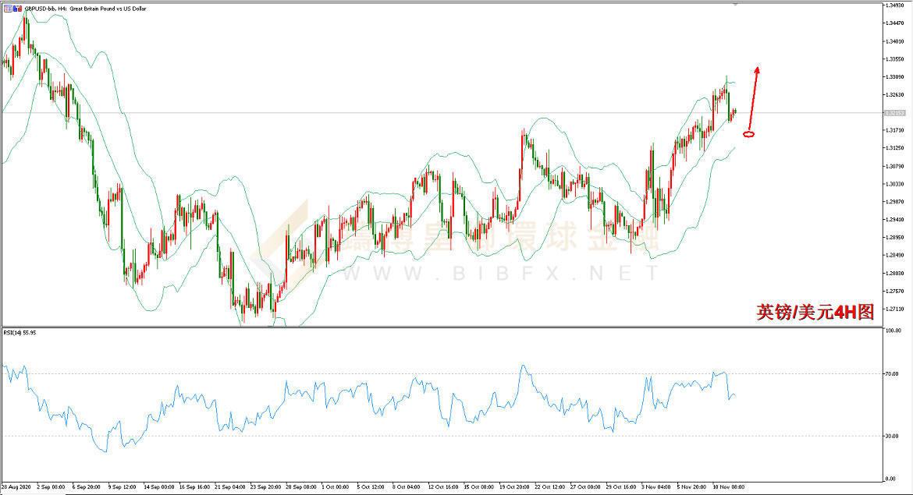Click the RSI 30.00 level label
The width and height of the screenshot is (913, 495).
coord(892,436)
